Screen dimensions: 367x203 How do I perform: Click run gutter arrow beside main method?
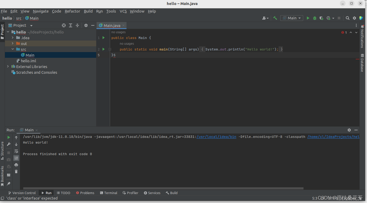(104, 49)
